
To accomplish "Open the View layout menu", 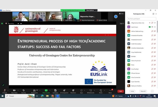I will pyautogui.click(x=121, y=14).
